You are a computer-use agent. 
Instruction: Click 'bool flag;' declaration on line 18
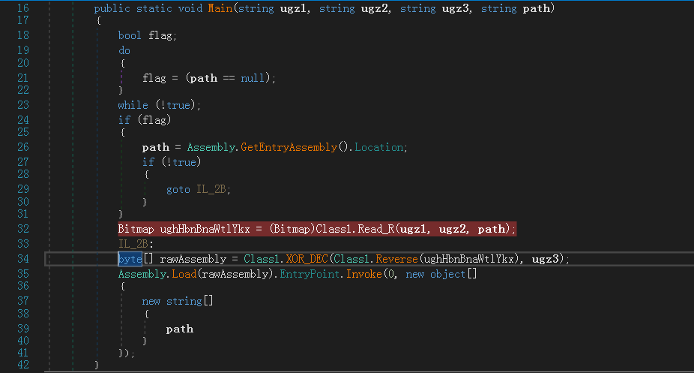pyautogui.click(x=148, y=35)
